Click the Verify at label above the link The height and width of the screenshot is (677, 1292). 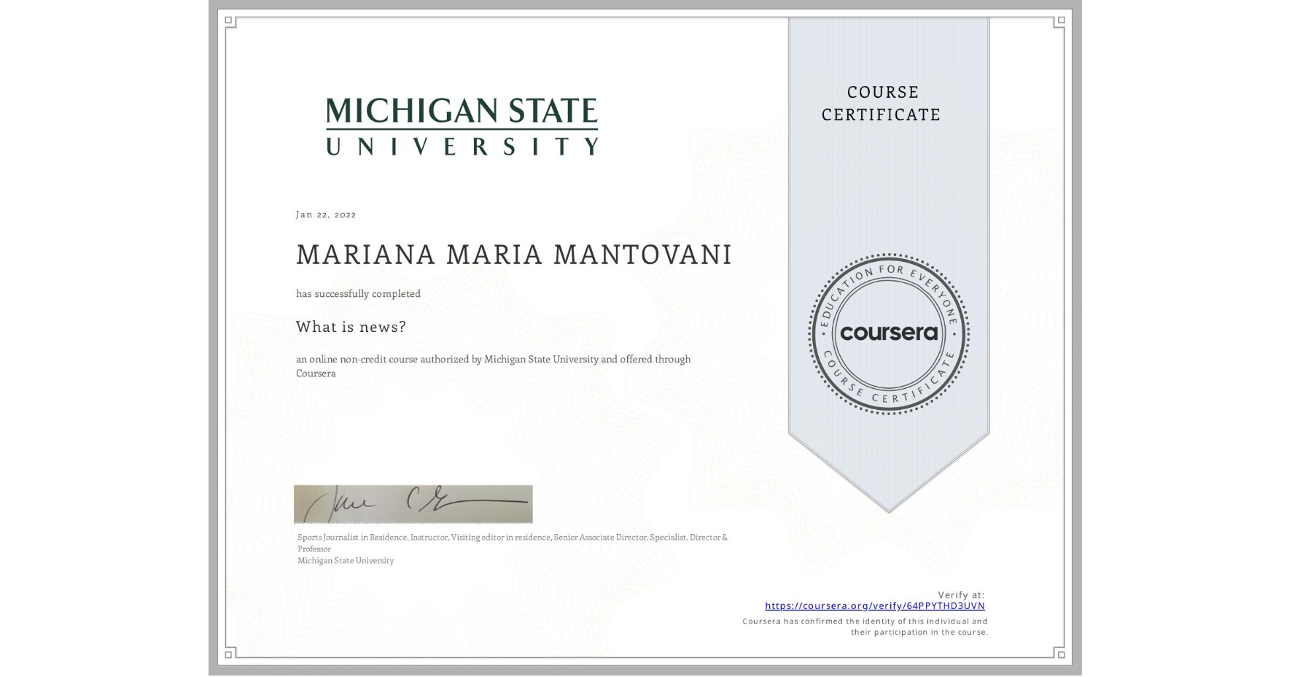tap(961, 595)
